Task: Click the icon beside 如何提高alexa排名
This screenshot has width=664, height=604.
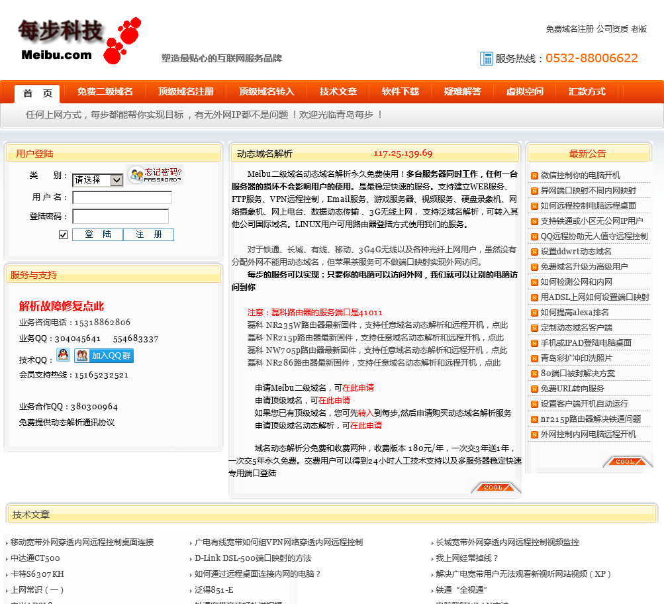Action: tap(534, 313)
